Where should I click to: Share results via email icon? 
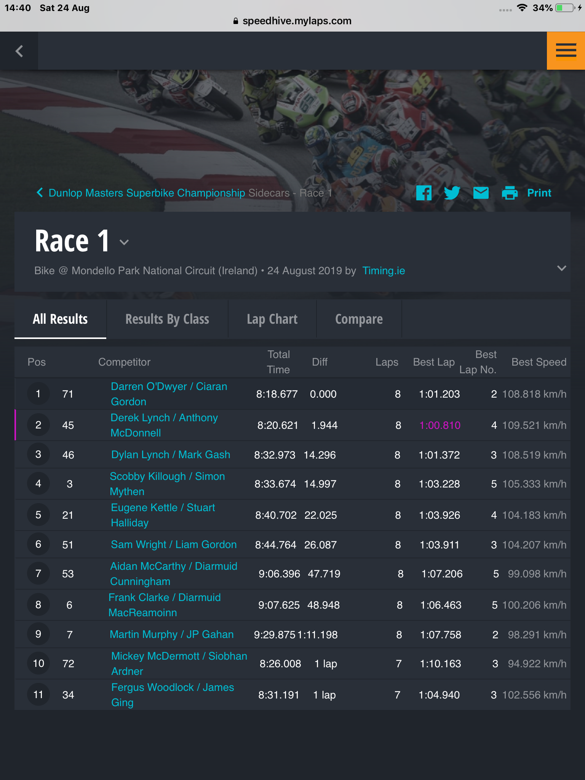coord(481,193)
